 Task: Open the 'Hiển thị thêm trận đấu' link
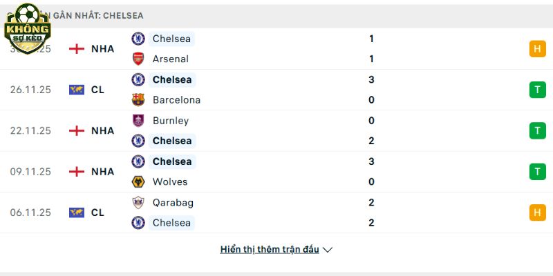click(270, 250)
